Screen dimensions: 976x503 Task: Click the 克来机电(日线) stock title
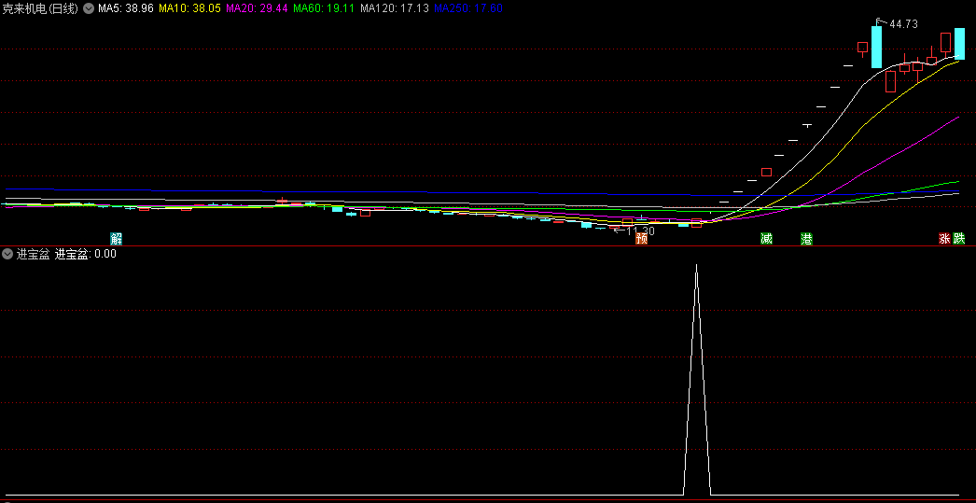[x=40, y=8]
